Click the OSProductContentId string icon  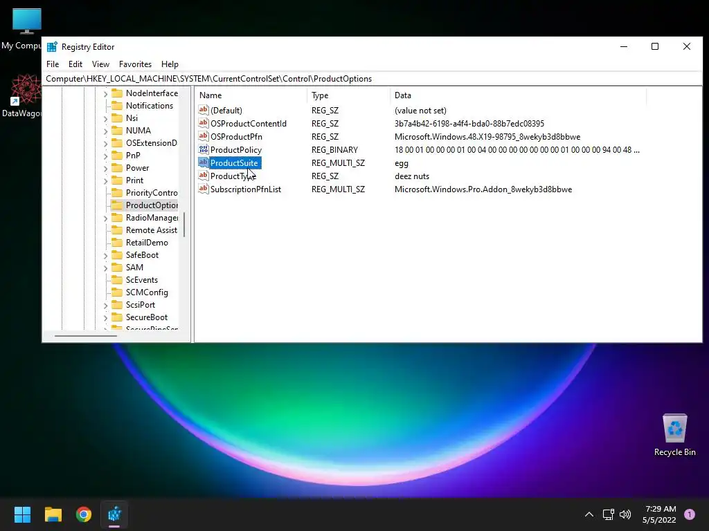pyautogui.click(x=204, y=123)
